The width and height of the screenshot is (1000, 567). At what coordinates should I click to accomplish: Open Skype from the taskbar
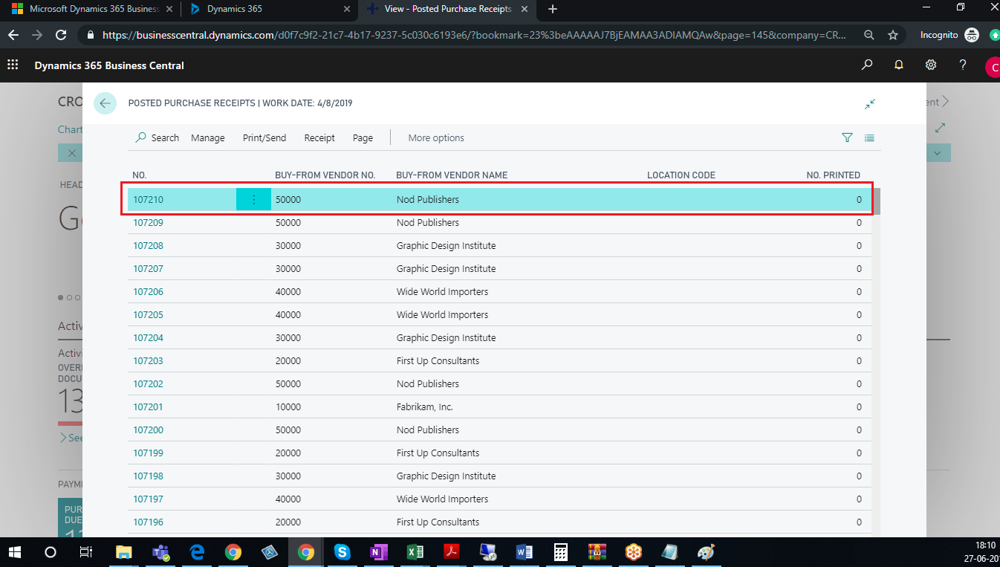[x=342, y=552]
